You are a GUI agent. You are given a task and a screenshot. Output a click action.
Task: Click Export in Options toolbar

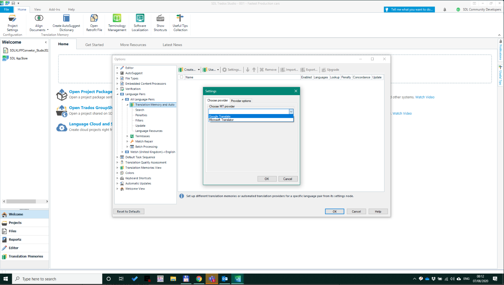pos(309,70)
